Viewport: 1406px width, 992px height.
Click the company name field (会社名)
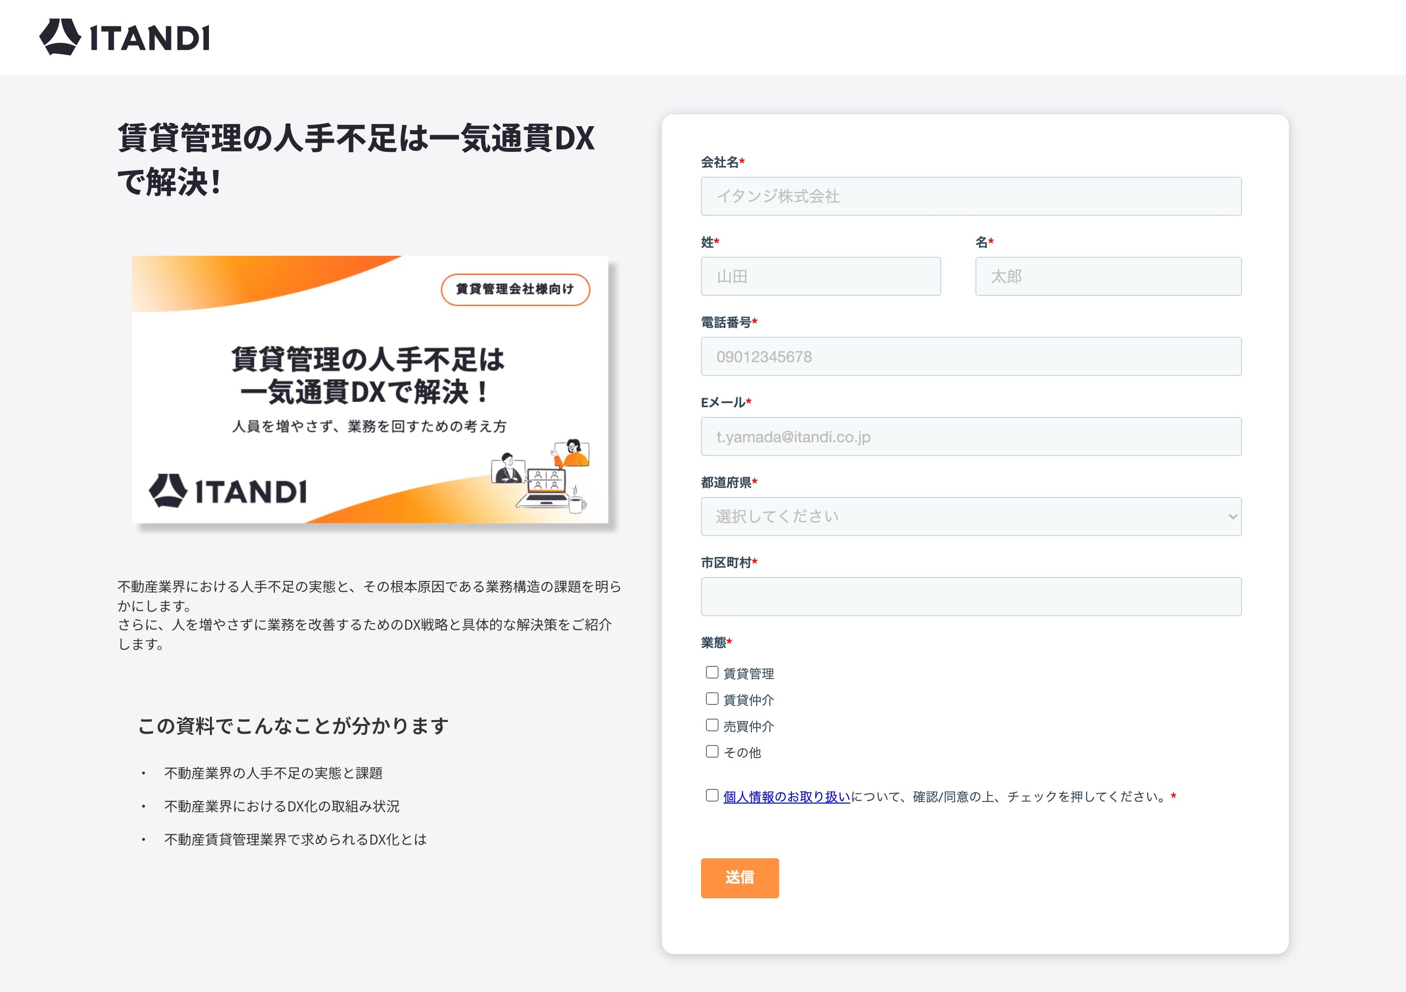click(x=971, y=196)
